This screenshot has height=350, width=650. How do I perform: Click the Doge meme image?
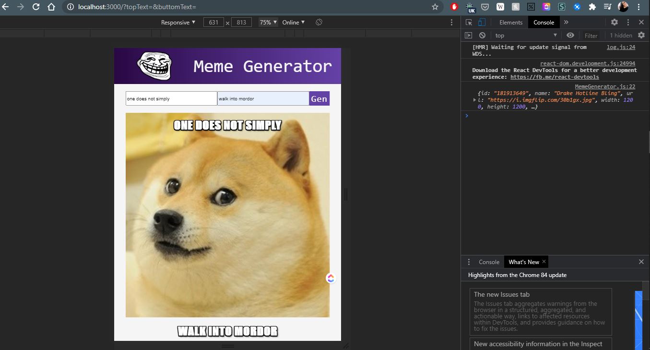coord(227,215)
